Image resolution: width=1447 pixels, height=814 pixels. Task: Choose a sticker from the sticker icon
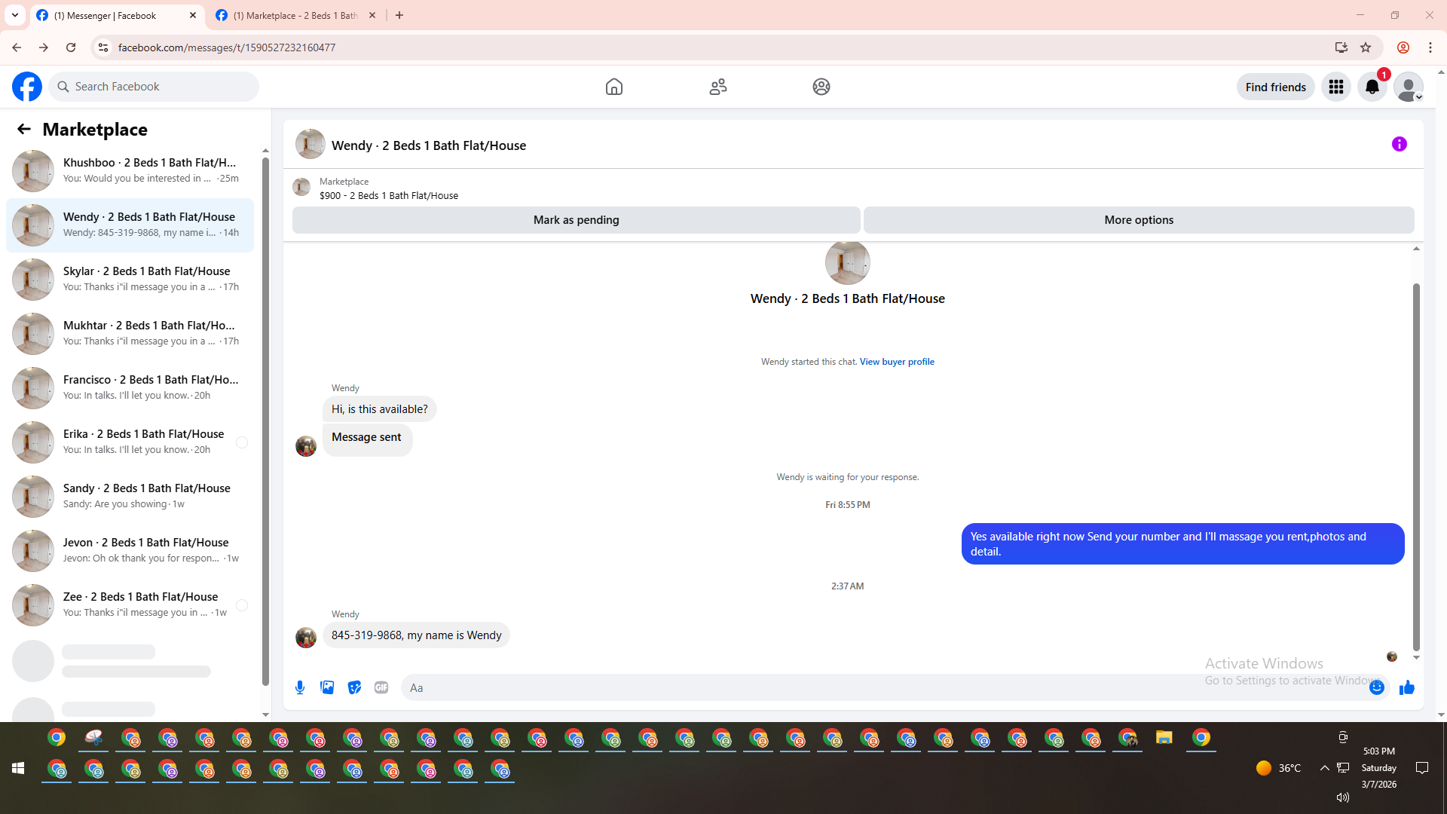(x=354, y=687)
